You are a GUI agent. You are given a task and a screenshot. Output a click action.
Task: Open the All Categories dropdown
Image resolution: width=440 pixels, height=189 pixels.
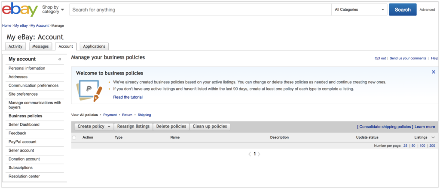359,9
